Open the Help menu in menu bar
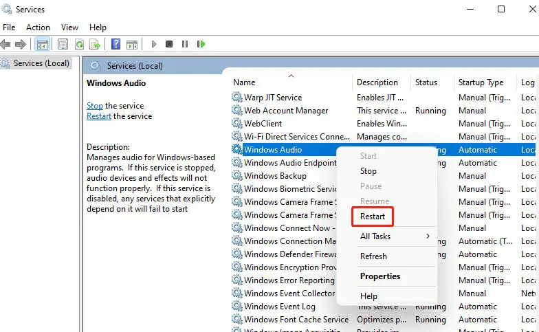The height and width of the screenshot is (332, 539). pos(98,27)
